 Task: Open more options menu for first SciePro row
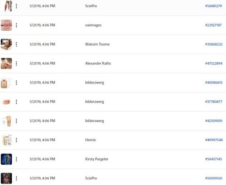click(x=16, y=6)
